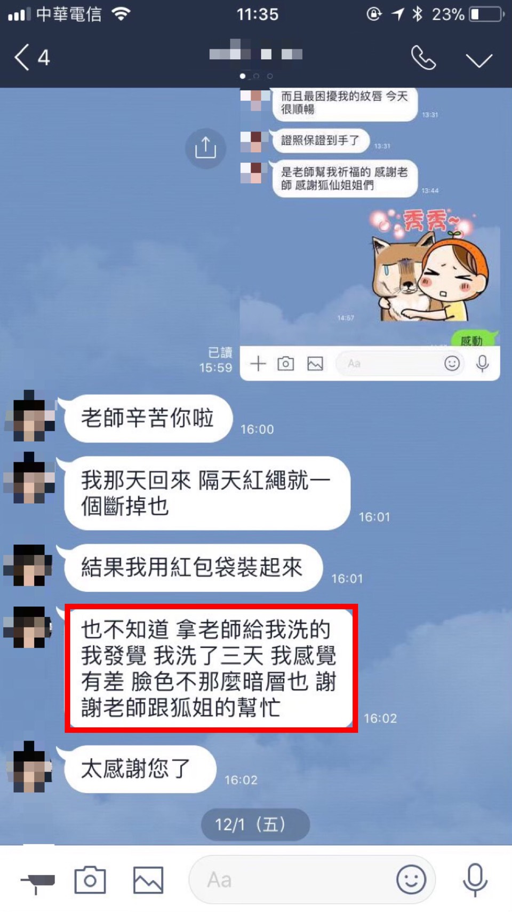Open the emoji sticker picker smiley

(x=411, y=879)
